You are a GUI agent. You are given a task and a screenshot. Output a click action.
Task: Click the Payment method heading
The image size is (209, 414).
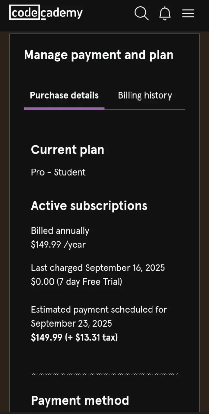pyautogui.click(x=80, y=400)
